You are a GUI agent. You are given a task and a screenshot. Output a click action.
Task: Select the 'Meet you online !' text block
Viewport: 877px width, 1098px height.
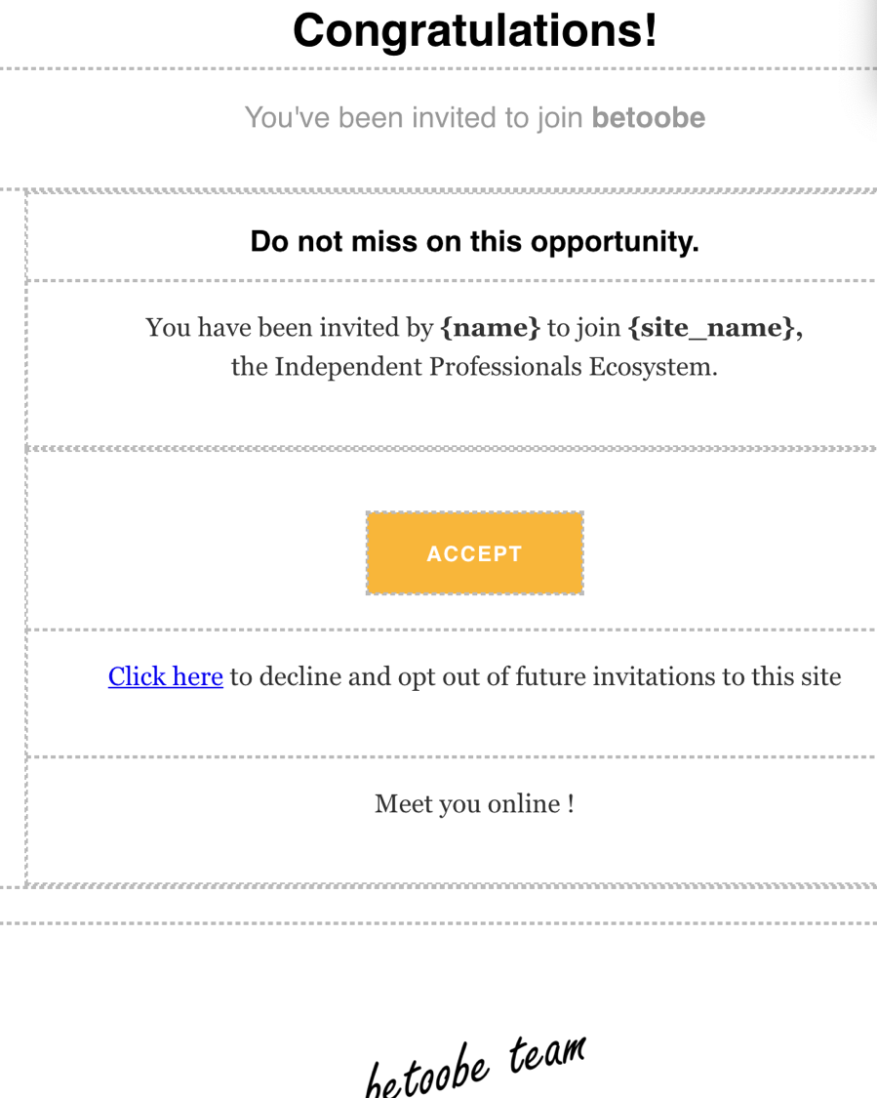[474, 804]
